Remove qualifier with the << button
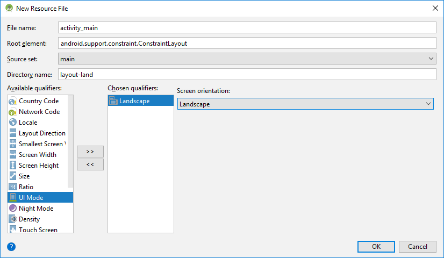Image resolution: width=444 pixels, height=258 pixels. tap(90, 164)
